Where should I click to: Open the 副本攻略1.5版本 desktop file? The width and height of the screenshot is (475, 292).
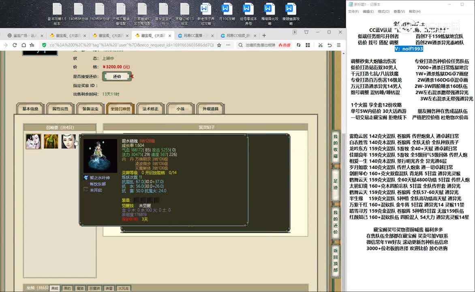(57, 14)
